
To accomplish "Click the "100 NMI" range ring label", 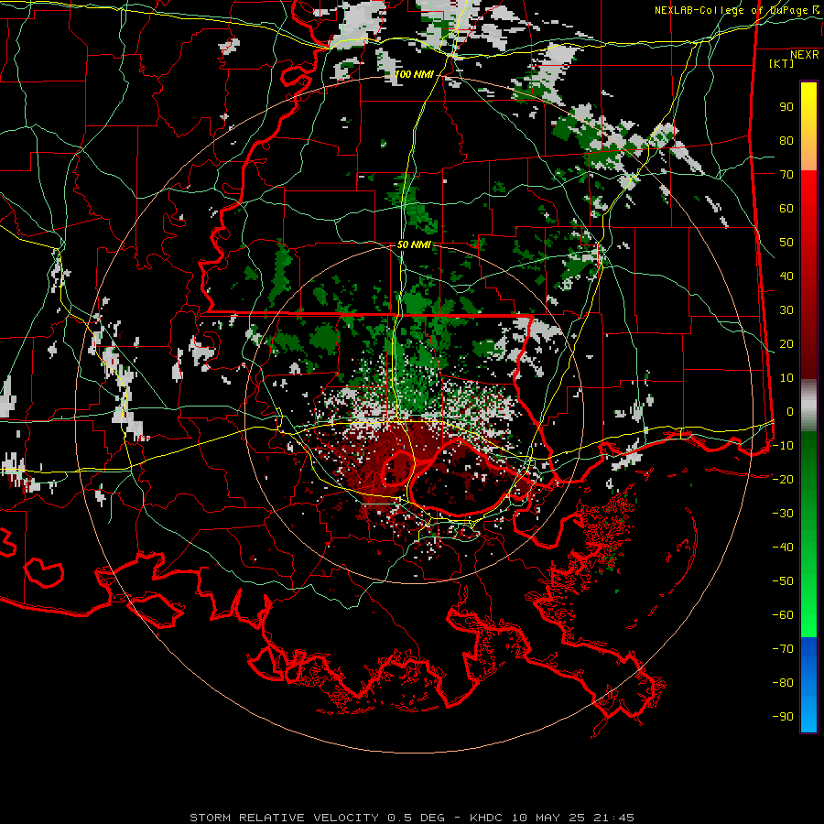I will 415,74.
